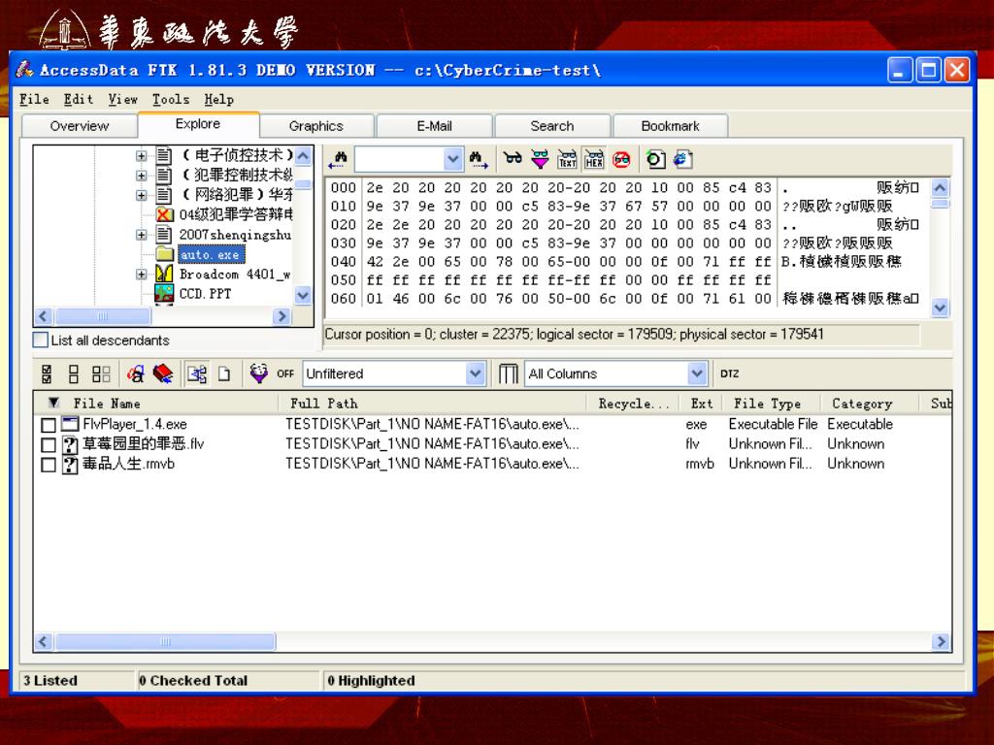Check the 草莓园里的罪恶.flv checkbox

tap(49, 444)
